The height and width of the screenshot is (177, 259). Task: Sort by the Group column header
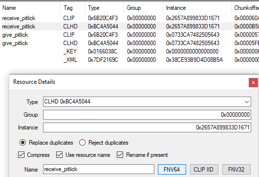tap(143, 8)
